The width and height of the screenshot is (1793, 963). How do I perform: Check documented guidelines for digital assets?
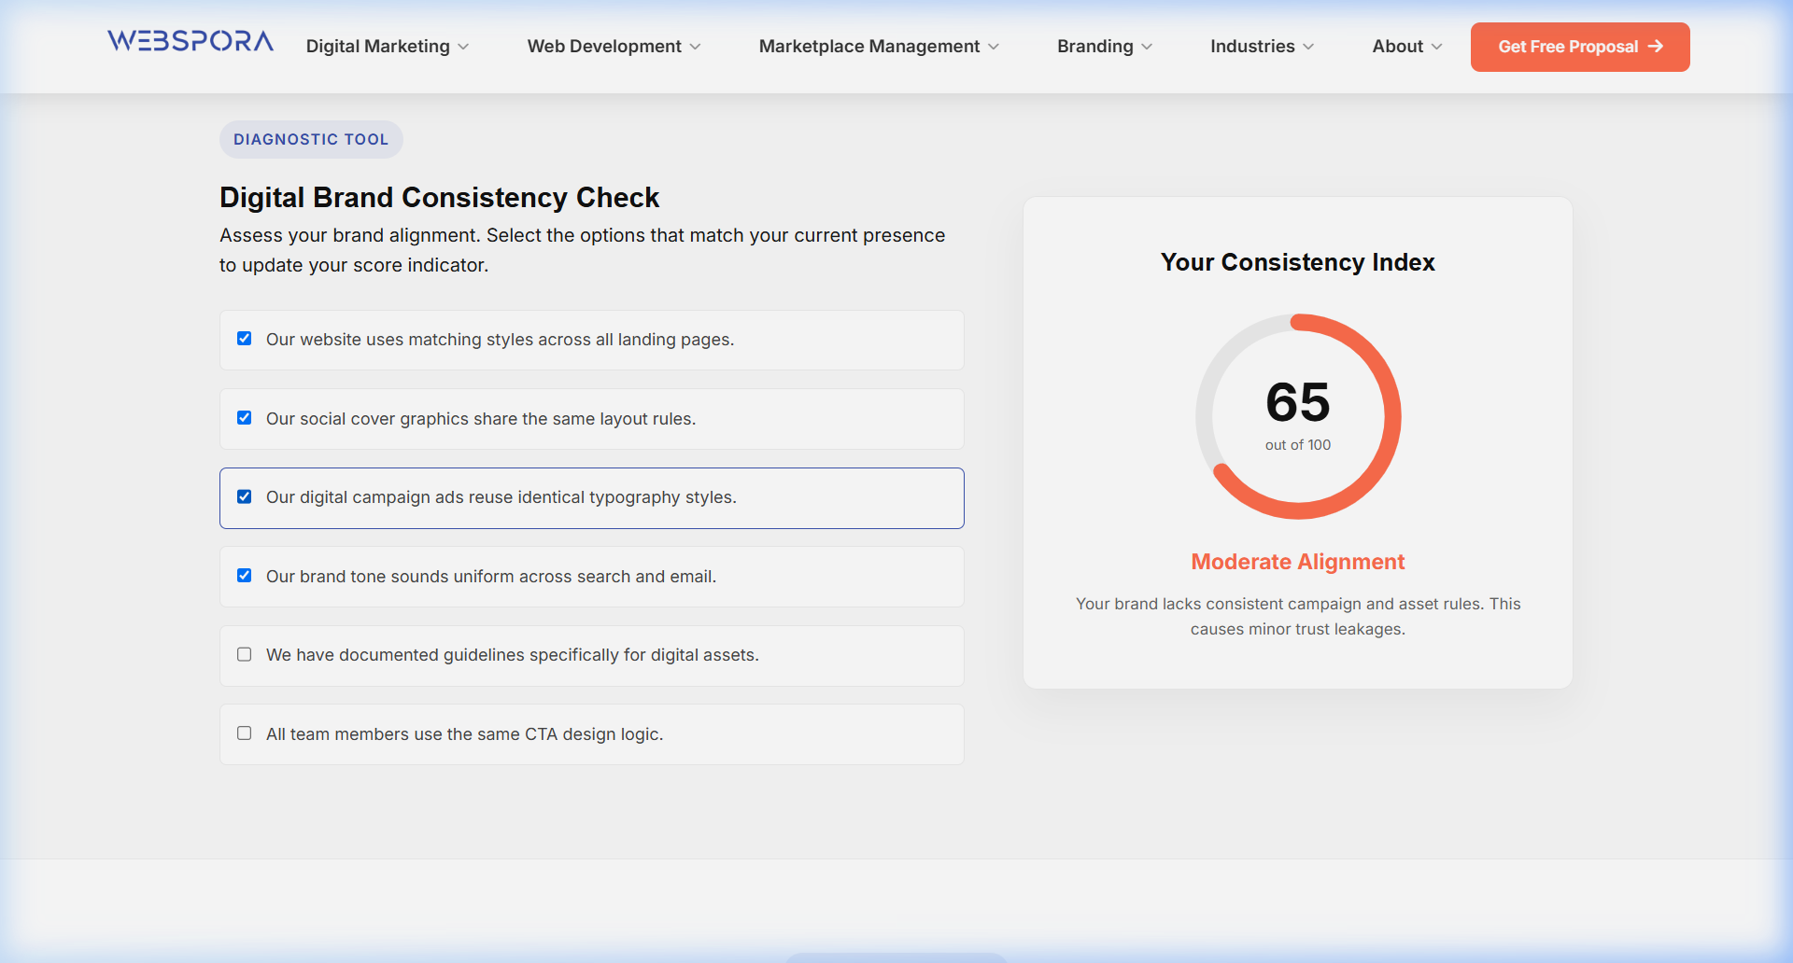[245, 654]
